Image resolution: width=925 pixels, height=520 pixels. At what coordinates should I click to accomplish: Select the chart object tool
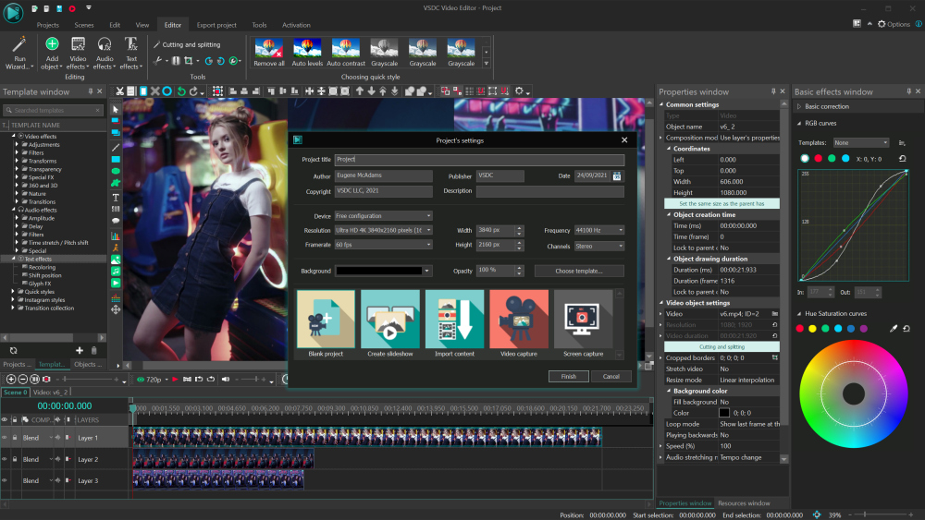tap(116, 236)
